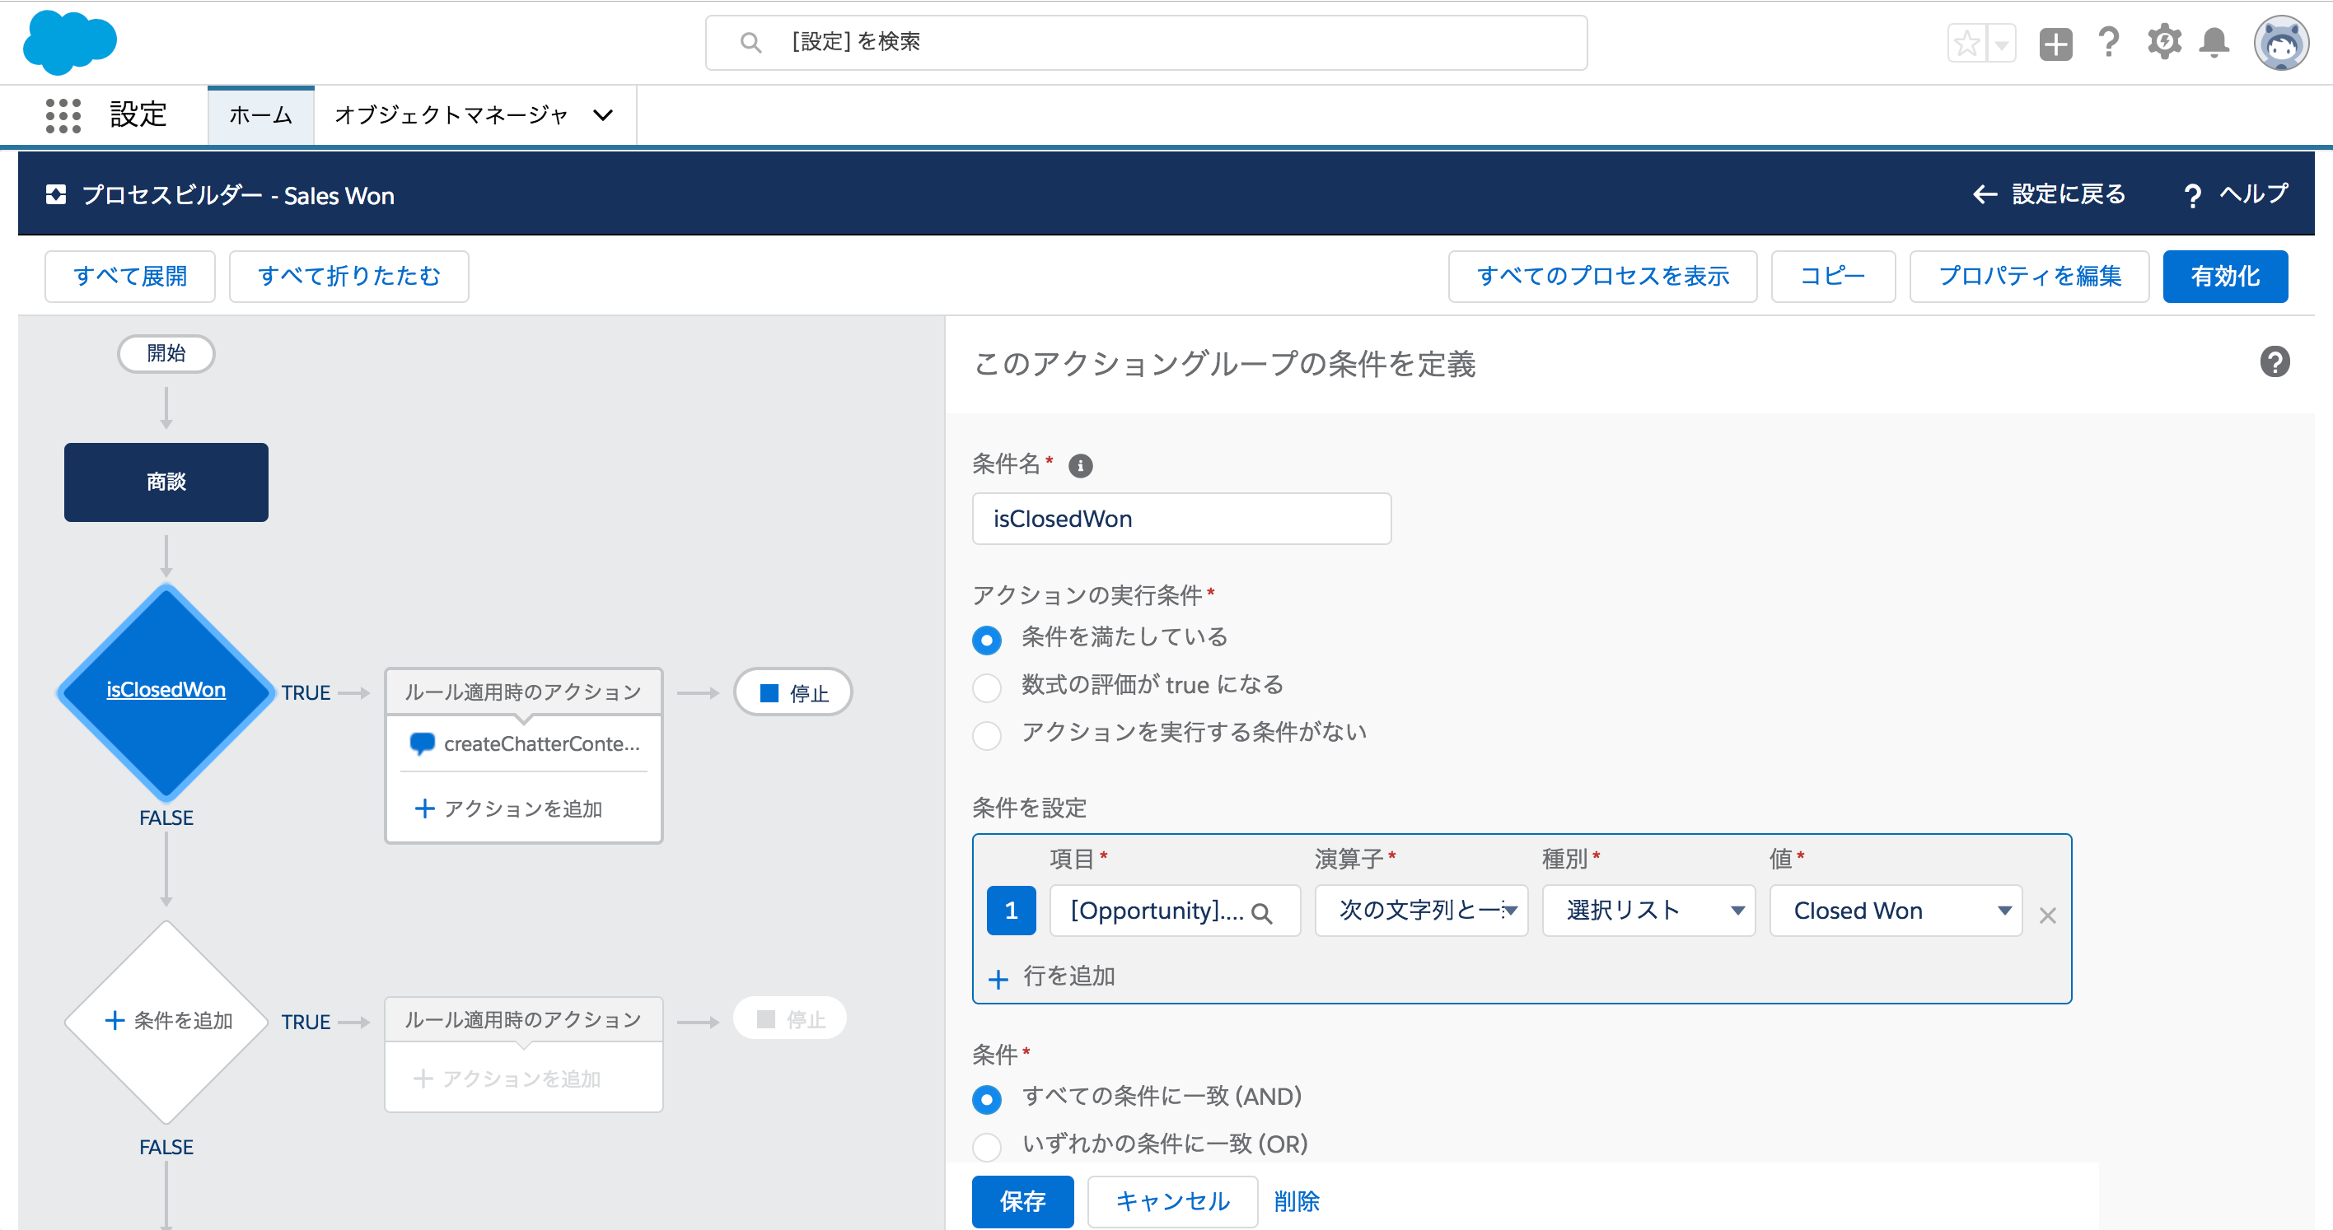Click the Process Builder header icon
Viewport: 2333px width, 1230px height.
click(x=56, y=194)
